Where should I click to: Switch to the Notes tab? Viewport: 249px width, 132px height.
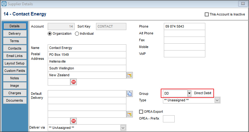(15, 78)
